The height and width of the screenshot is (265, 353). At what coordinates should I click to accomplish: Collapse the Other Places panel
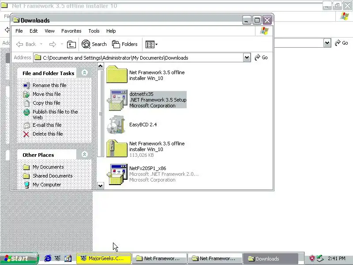coord(84,154)
